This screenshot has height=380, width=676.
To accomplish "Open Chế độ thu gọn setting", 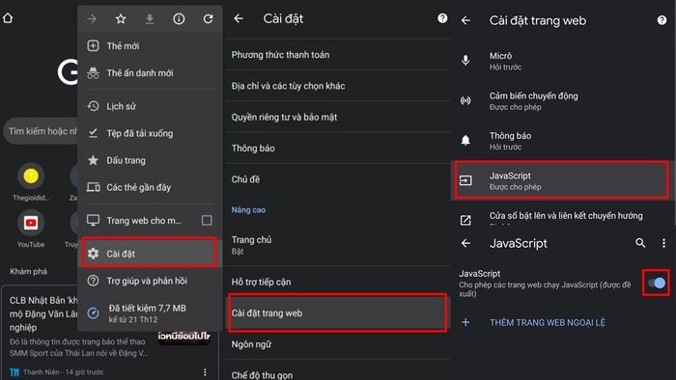I will coord(338,373).
